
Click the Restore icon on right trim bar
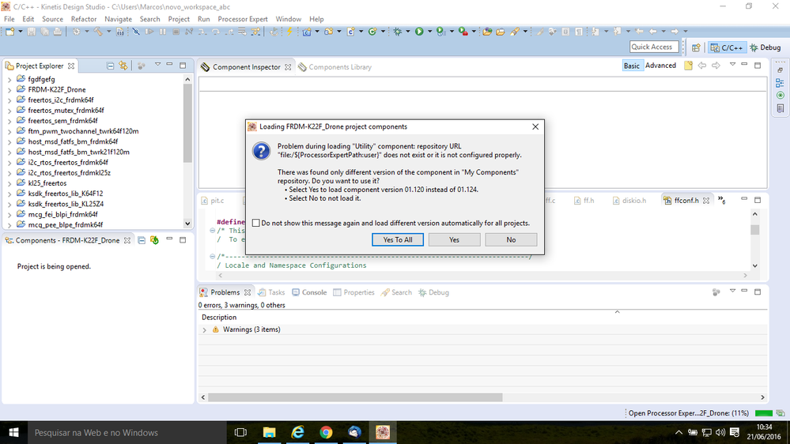[x=780, y=70]
